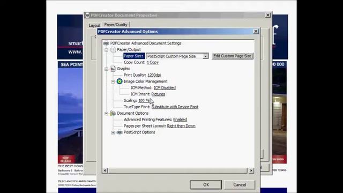Screen dimensions: 343x193
Task: Switch to Paper/Quality tab in Document Properties
Action: [116, 25]
